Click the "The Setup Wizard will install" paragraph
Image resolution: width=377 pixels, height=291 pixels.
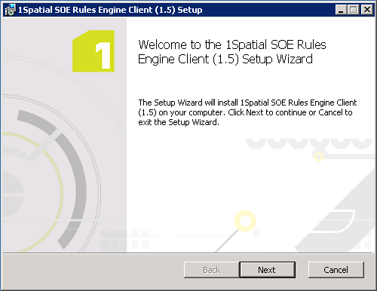point(247,112)
